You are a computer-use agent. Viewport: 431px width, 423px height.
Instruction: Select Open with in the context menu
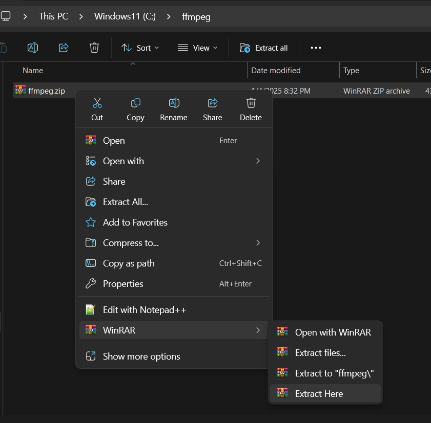[x=174, y=161]
